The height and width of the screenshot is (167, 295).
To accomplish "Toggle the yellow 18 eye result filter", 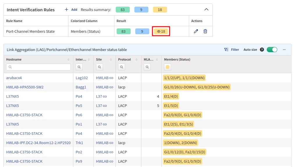I will click(x=161, y=31).
